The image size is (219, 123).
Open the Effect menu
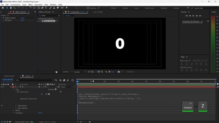tap(30, 4)
